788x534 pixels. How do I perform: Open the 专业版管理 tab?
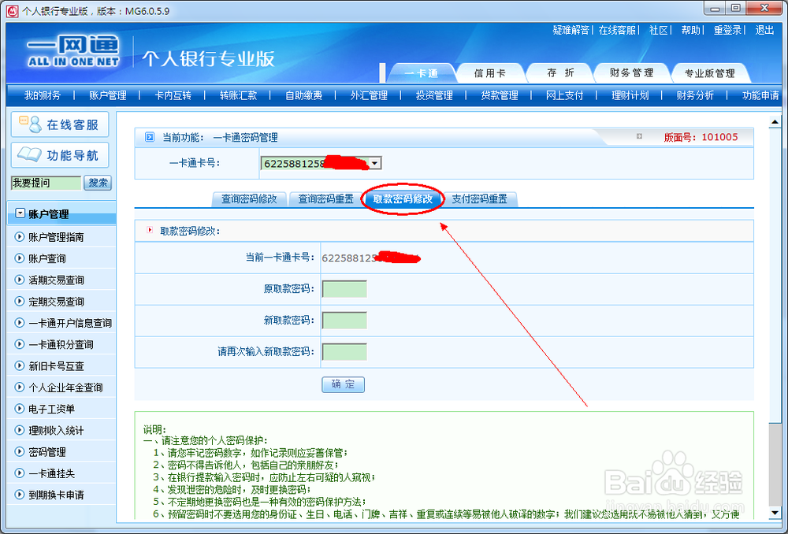click(708, 72)
